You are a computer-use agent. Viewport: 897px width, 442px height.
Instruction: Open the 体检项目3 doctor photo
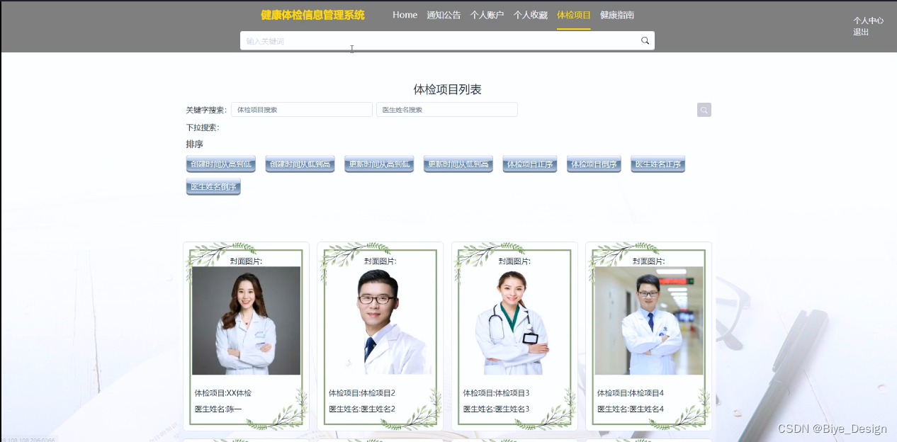(514, 320)
